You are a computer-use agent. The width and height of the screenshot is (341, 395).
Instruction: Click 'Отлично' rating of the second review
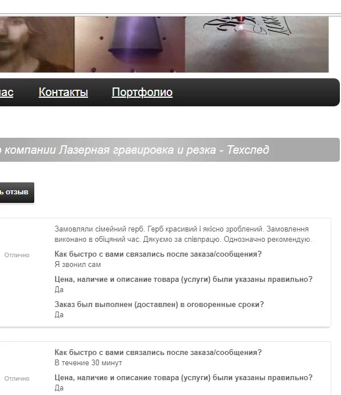[x=17, y=378]
